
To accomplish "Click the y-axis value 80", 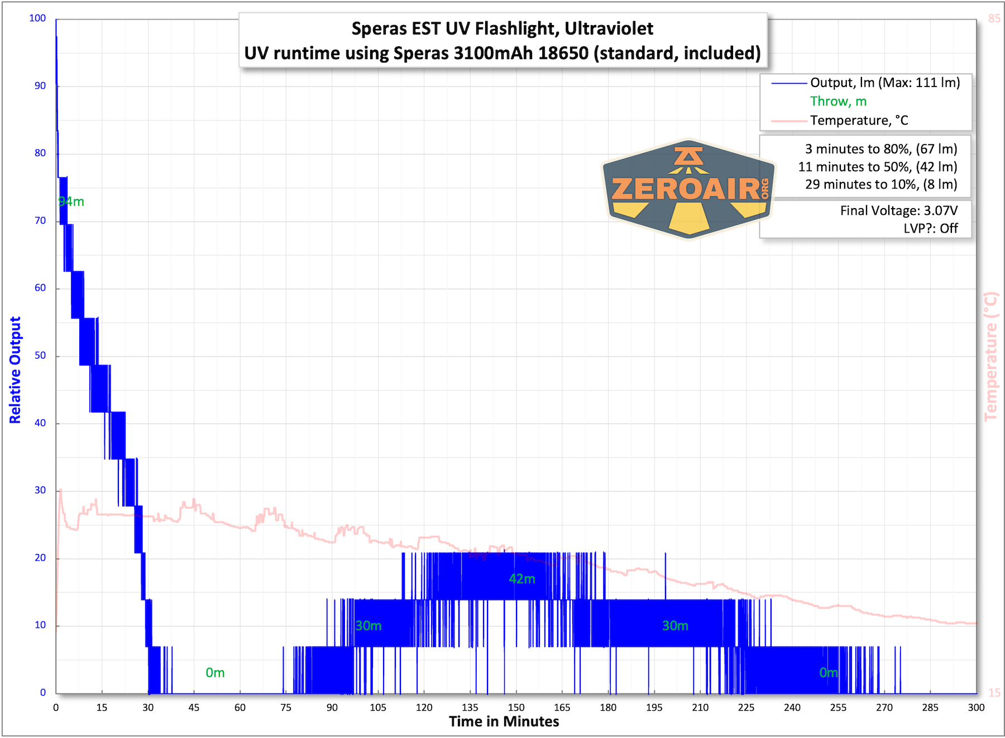I will (x=40, y=153).
